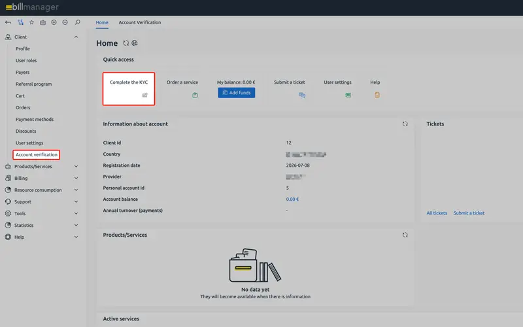Open Account verification in the sidebar
The image size is (523, 327).
tap(37, 154)
